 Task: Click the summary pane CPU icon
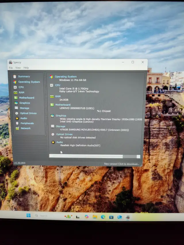pos(51,85)
